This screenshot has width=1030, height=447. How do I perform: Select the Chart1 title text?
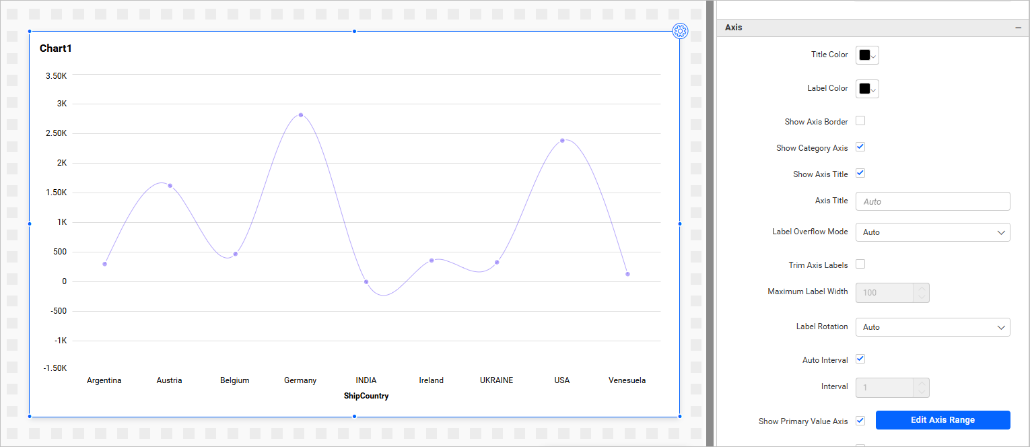[56, 48]
